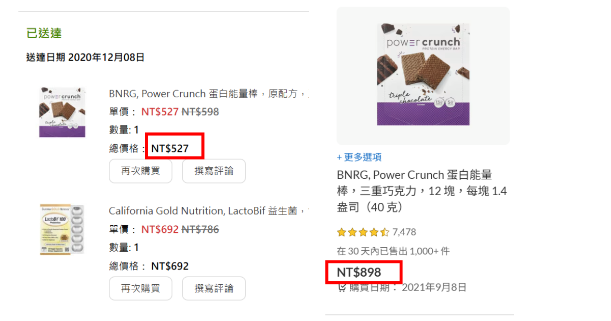Click 再次購買 for the LactoBif probiotics
611x321 pixels.
pos(141,288)
